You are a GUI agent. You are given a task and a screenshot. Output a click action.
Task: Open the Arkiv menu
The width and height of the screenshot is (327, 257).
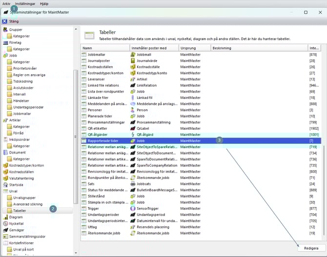click(6, 3)
